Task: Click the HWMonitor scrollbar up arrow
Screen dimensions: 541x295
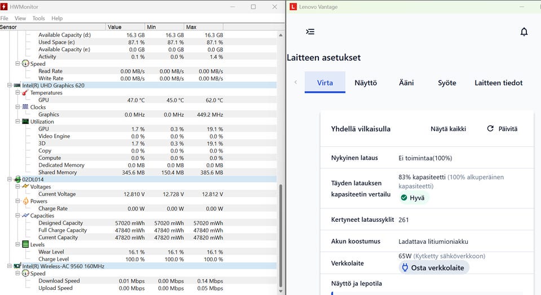Action: click(x=281, y=35)
